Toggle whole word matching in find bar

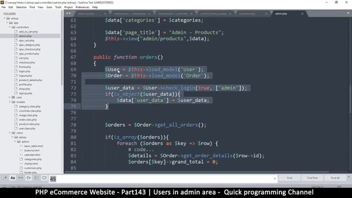click(x=21, y=178)
